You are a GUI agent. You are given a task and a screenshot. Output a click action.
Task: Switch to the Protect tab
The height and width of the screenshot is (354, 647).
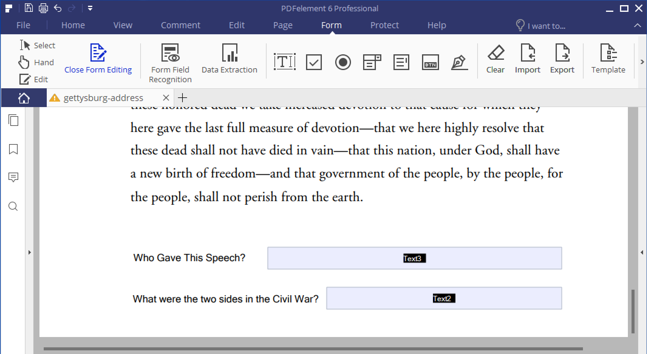pyautogui.click(x=384, y=25)
